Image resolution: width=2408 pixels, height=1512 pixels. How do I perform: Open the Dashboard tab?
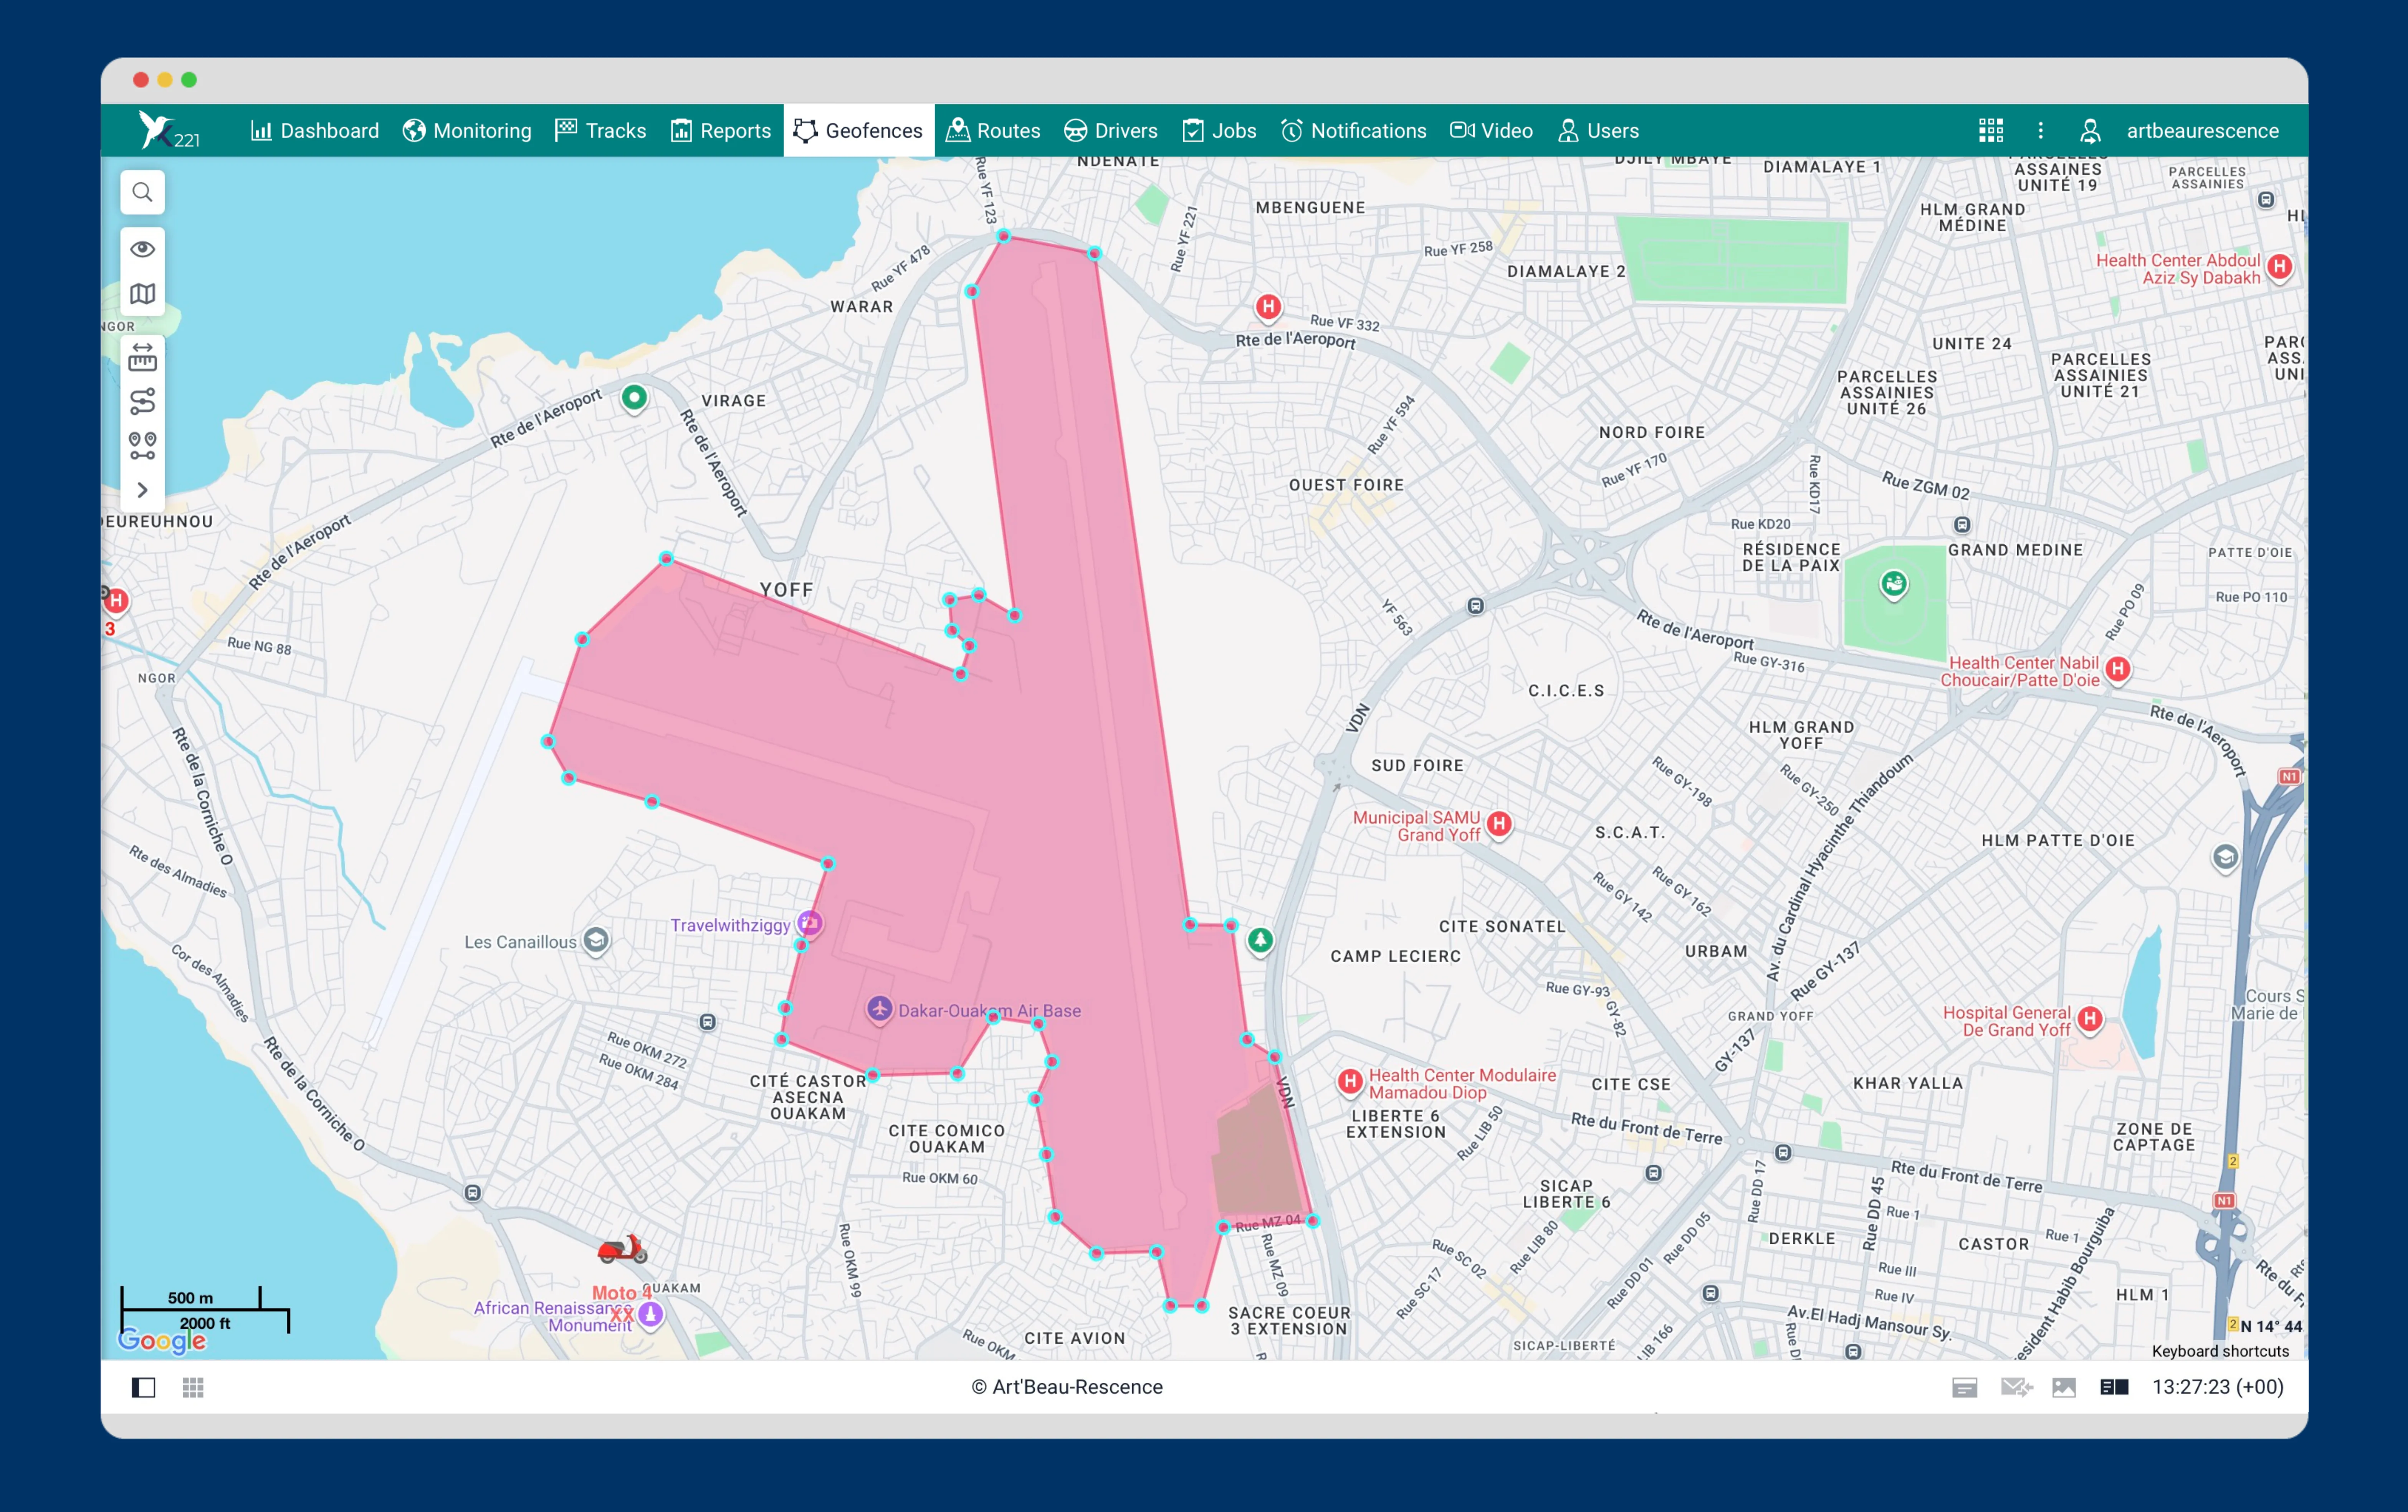(x=314, y=130)
